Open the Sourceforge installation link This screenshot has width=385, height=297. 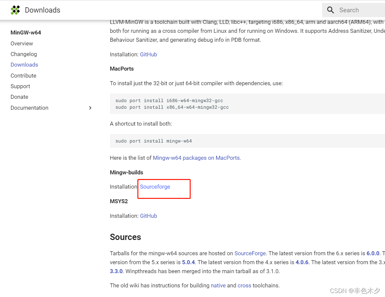pos(155,187)
